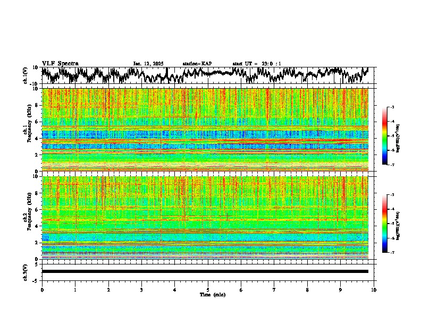Click the "-3" label on ch.1 colorbar
Screen dimensions: 421x325
(392, 107)
